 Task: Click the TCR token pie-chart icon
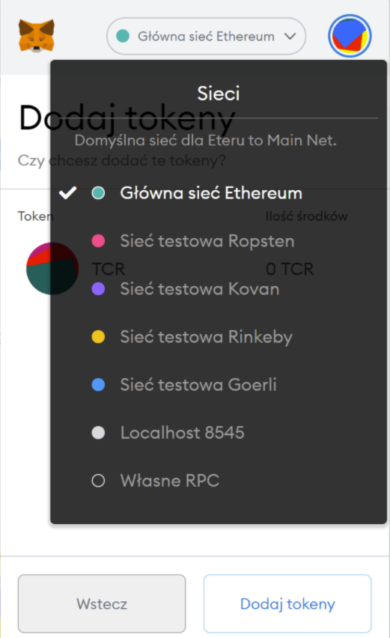coord(52,269)
